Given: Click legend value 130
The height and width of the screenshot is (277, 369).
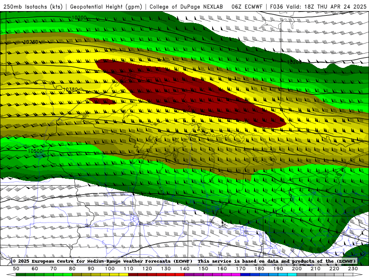Looking at the screenshot, I should tap(166, 269).
